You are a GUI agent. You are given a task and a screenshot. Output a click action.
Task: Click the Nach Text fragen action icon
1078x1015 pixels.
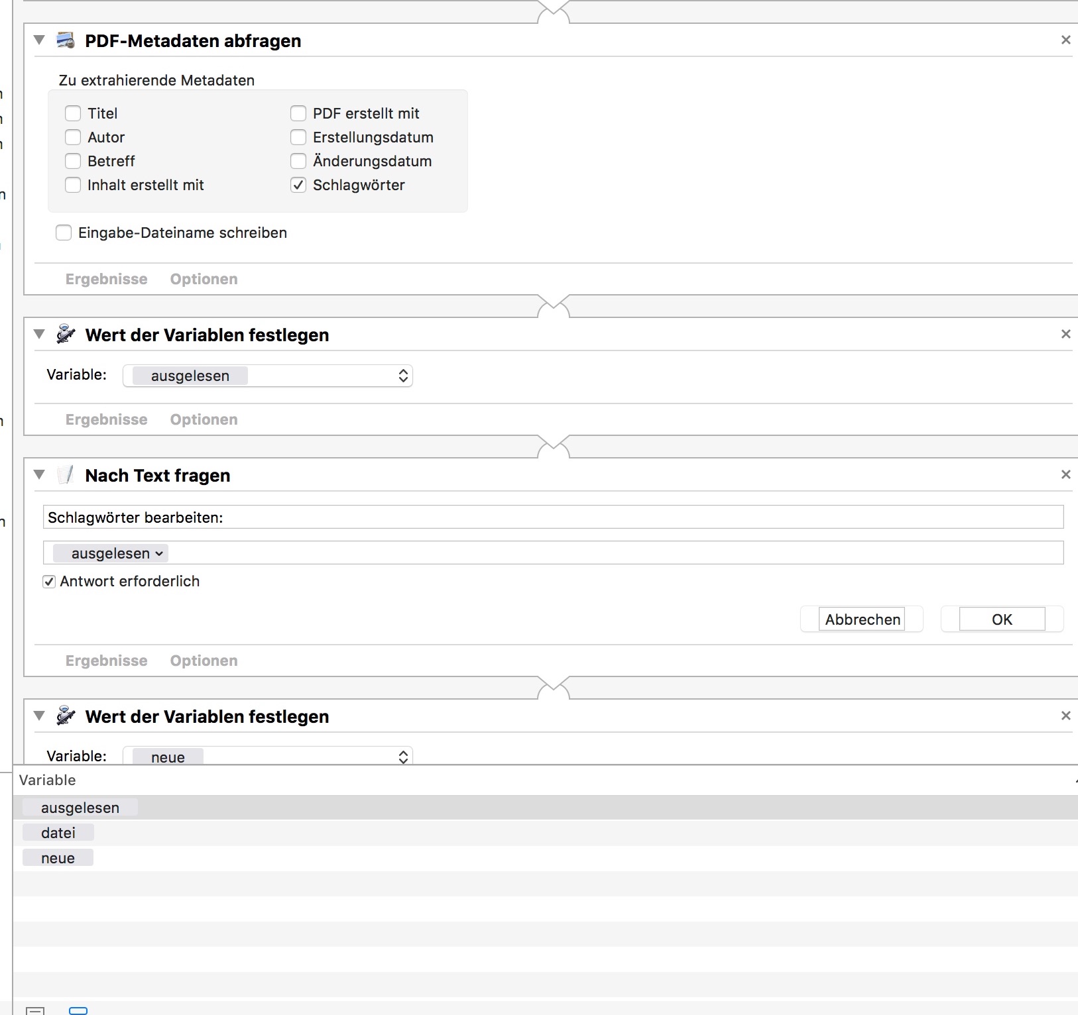[66, 475]
